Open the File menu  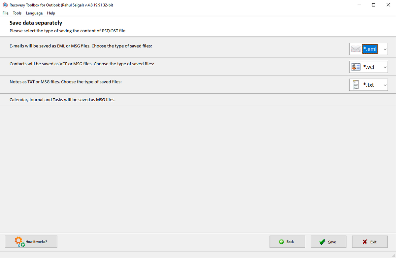click(5, 13)
